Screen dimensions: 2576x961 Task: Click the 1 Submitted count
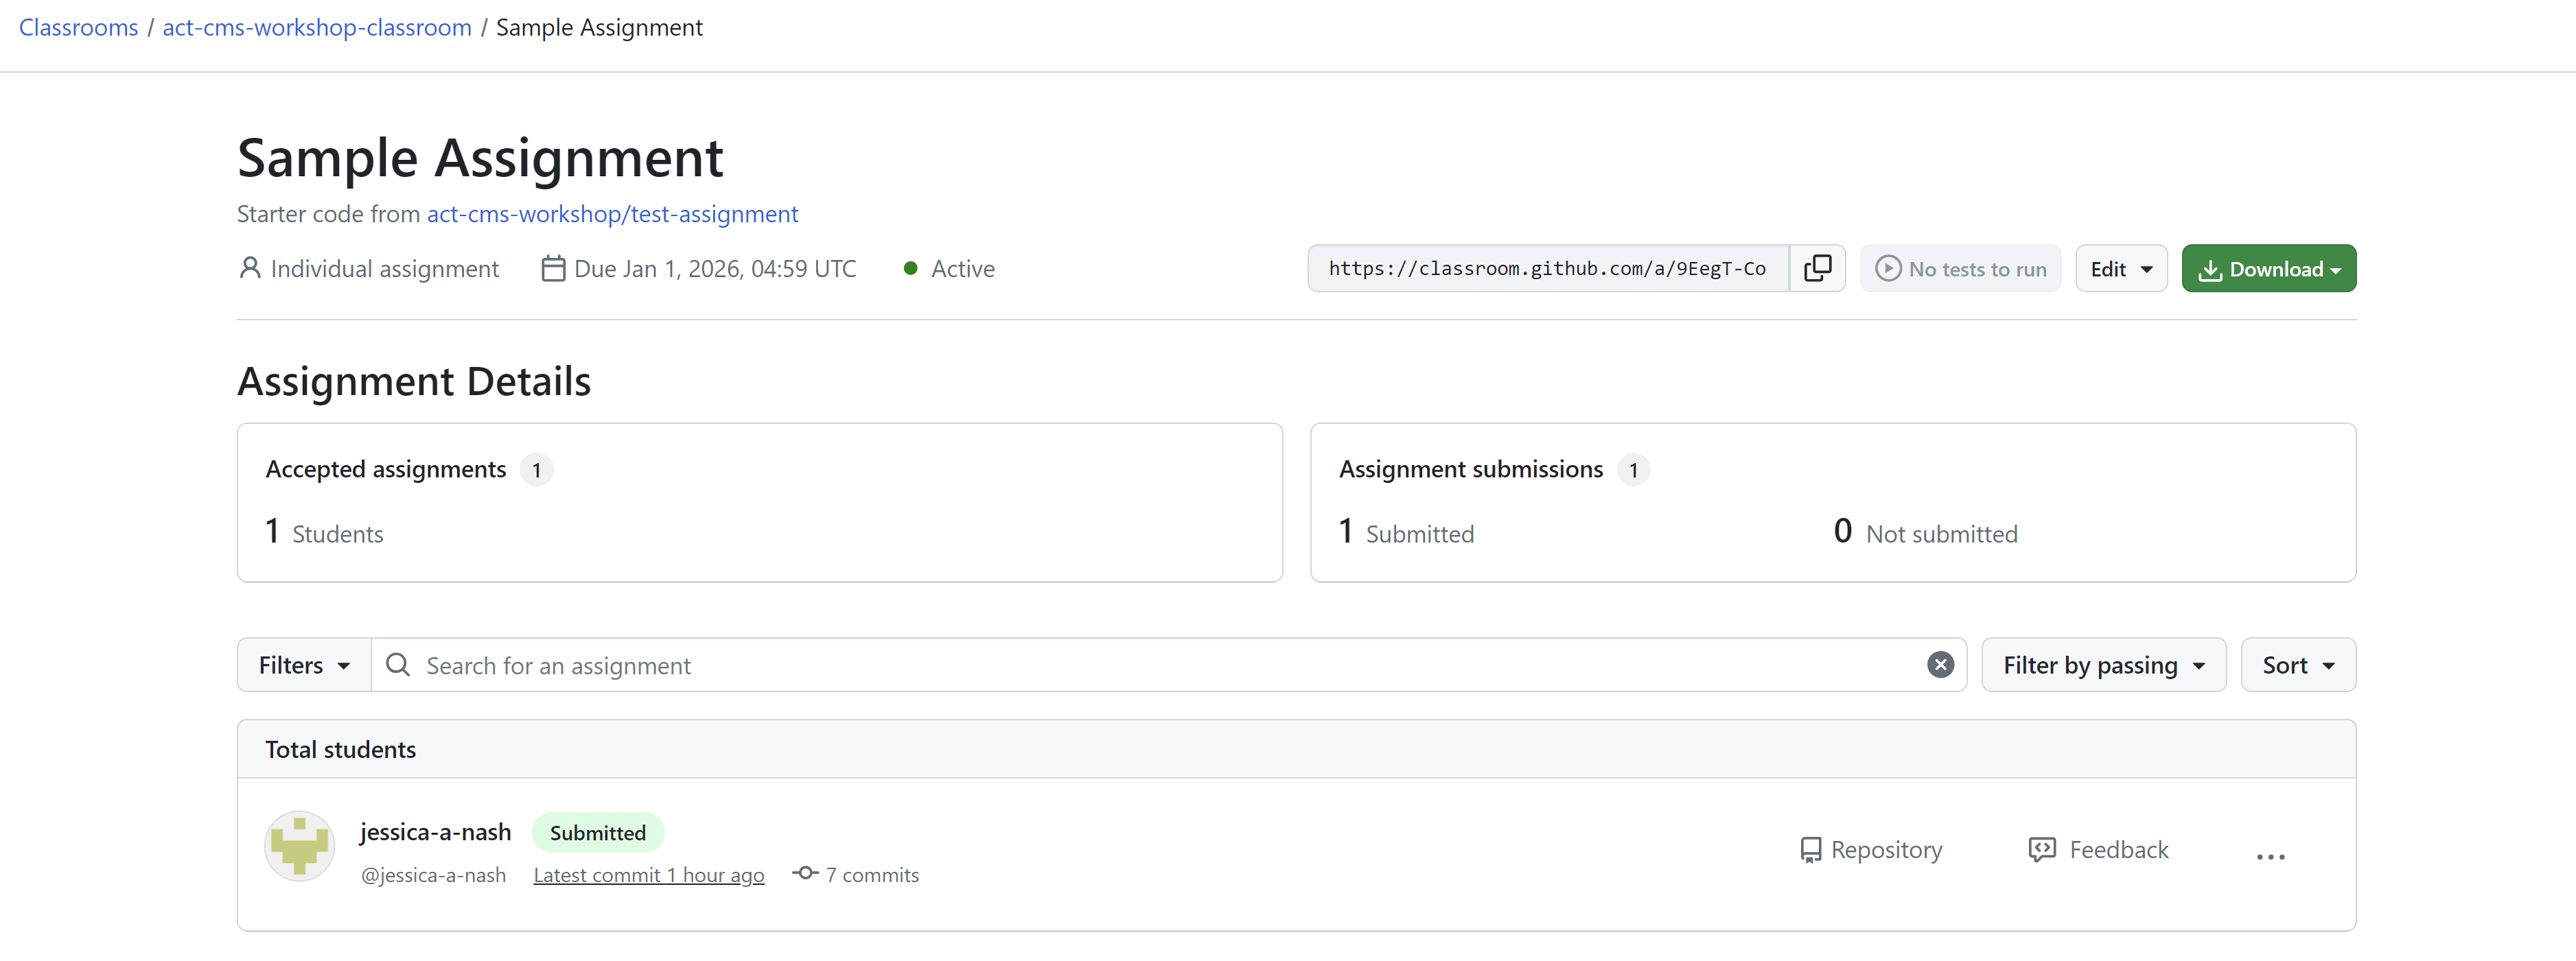[1406, 532]
